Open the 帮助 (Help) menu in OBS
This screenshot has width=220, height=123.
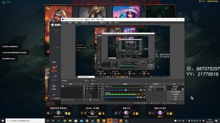pos(116,23)
